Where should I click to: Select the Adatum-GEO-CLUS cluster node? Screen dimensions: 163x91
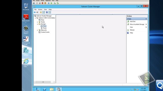click(47, 18)
